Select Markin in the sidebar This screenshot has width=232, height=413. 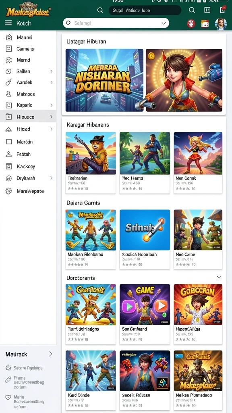(x=25, y=142)
